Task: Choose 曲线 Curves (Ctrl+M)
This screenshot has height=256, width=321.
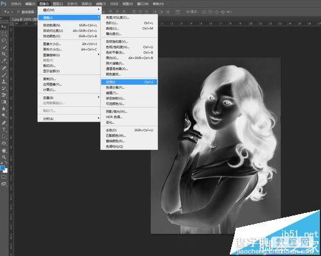Action: [x=129, y=28]
